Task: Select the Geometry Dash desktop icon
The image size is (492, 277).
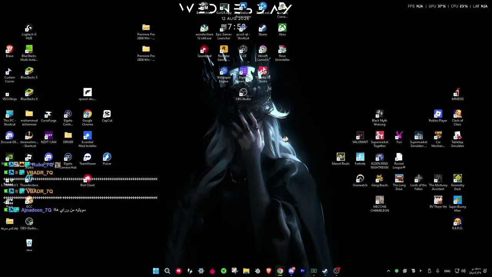Action: 457,183
